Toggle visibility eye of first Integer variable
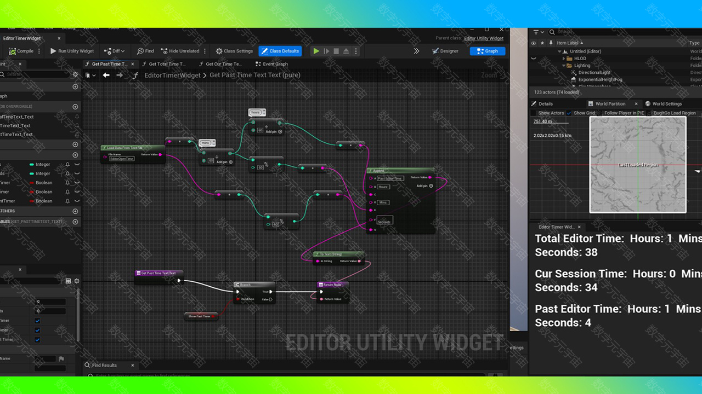The width and height of the screenshot is (702, 394). point(77,164)
